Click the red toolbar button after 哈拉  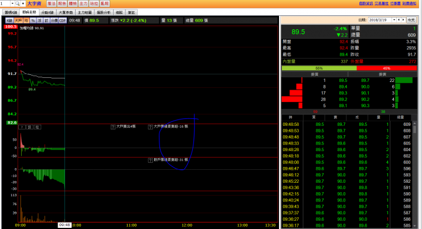105,4
